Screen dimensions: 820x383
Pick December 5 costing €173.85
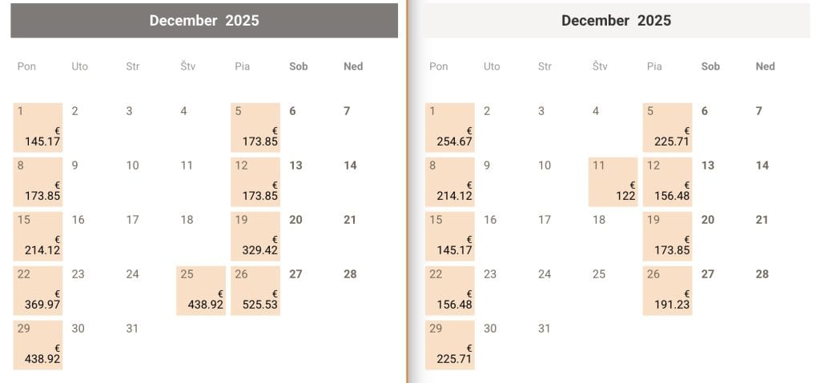click(255, 127)
